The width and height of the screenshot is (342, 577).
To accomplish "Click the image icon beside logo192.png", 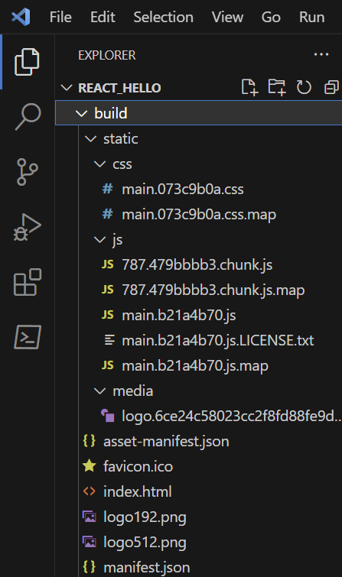I will pos(90,517).
